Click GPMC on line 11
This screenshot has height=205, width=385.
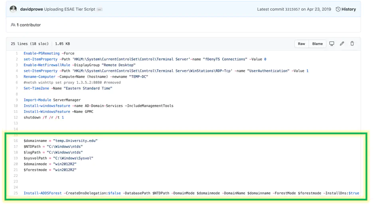click(89, 112)
